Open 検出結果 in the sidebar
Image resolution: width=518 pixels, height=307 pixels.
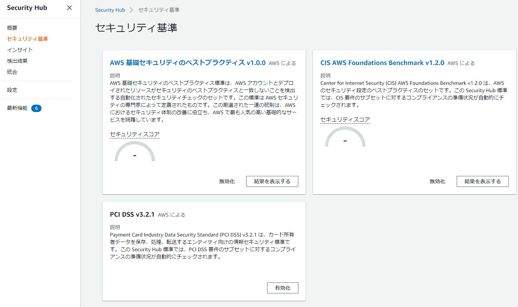point(17,61)
